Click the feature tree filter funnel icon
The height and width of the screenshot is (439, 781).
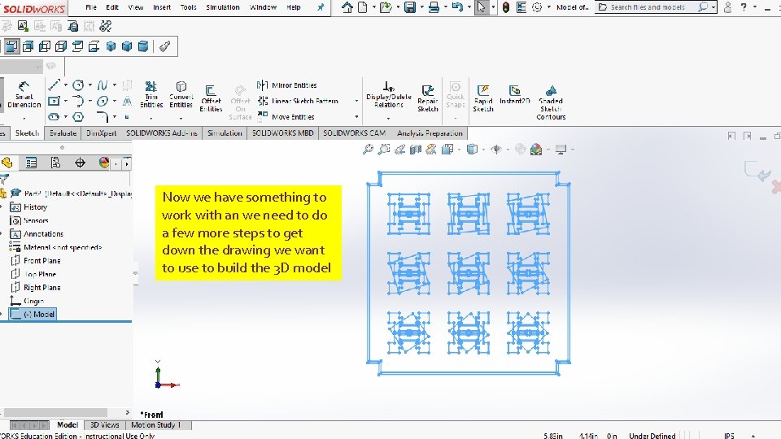click(5, 179)
